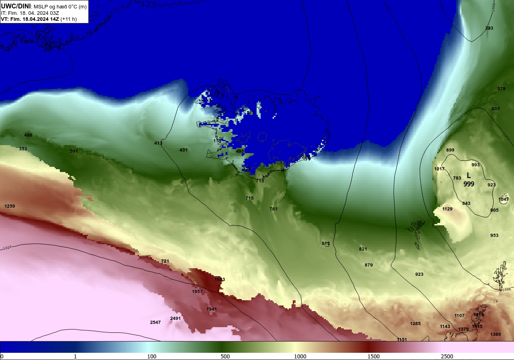Click the VT valid time line 14Z
The image size is (514, 360).
tap(39, 19)
